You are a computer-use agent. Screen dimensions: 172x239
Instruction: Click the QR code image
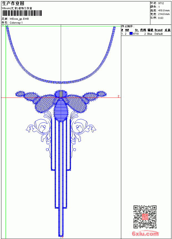point(145,217)
